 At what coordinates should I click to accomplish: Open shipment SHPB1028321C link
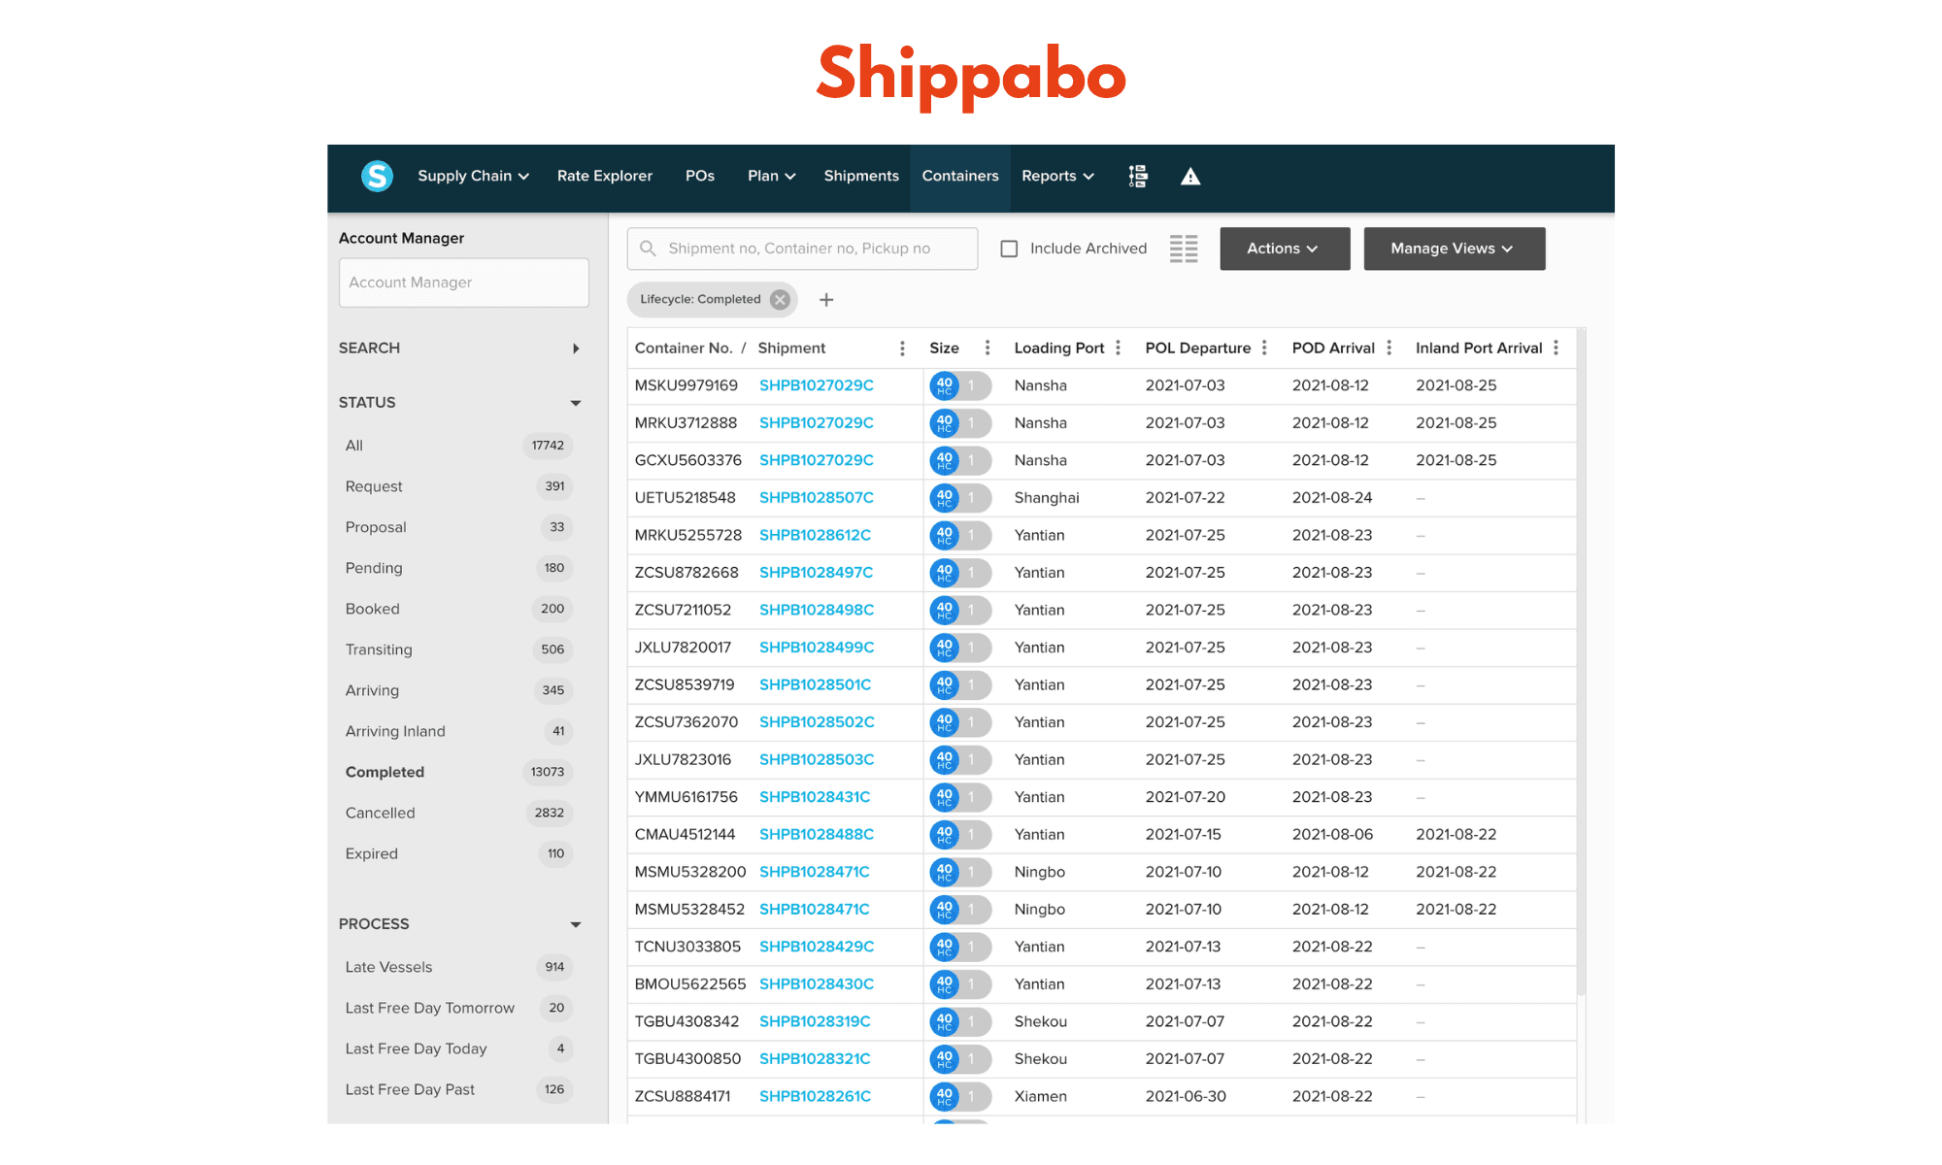point(815,1059)
